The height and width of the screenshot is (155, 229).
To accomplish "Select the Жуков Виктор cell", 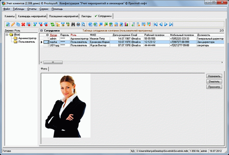I will pyautogui.click(x=100, y=45).
